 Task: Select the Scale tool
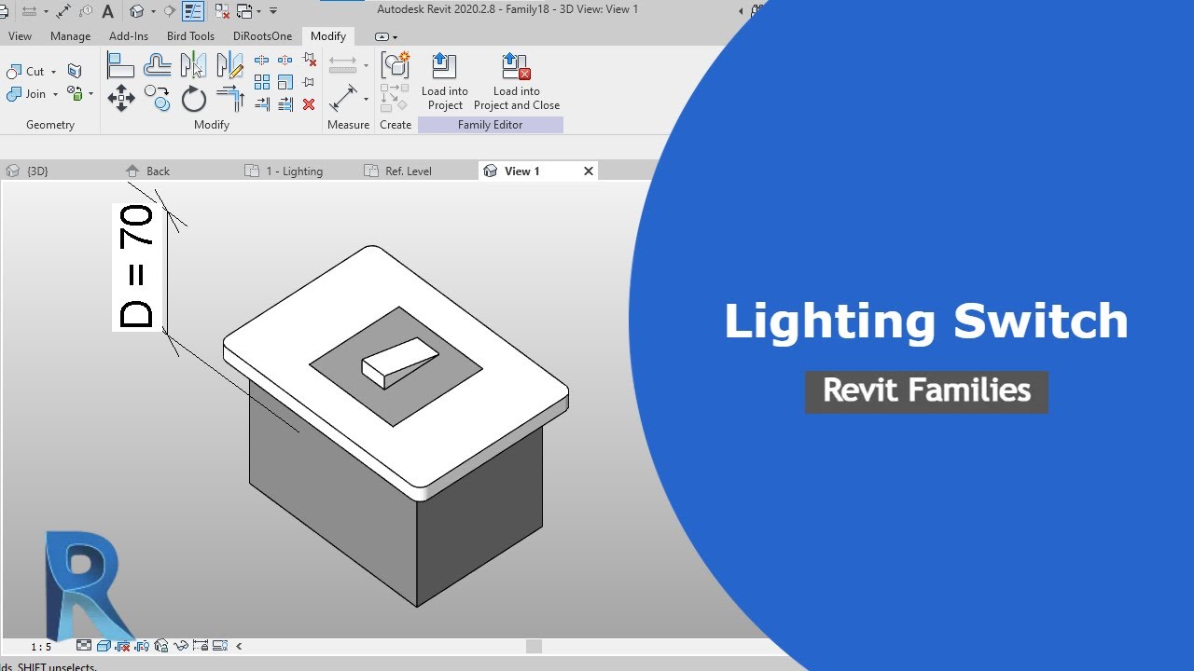pos(285,83)
